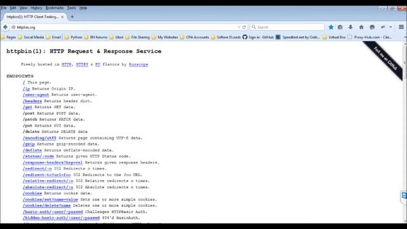
Task: Open the chat bubble toolbar icon
Action: tap(372, 27)
